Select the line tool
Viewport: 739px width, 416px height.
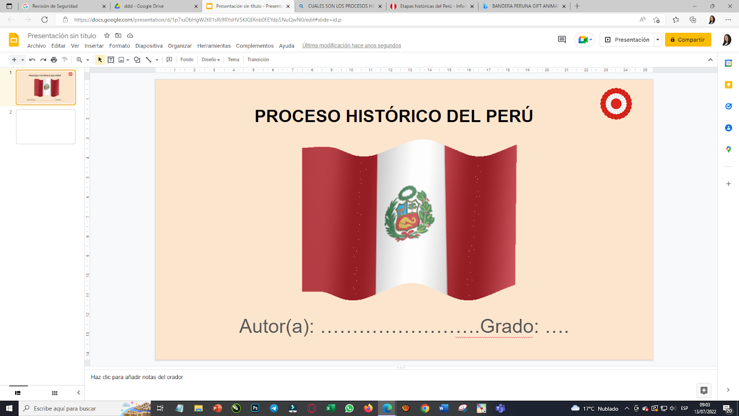click(149, 60)
